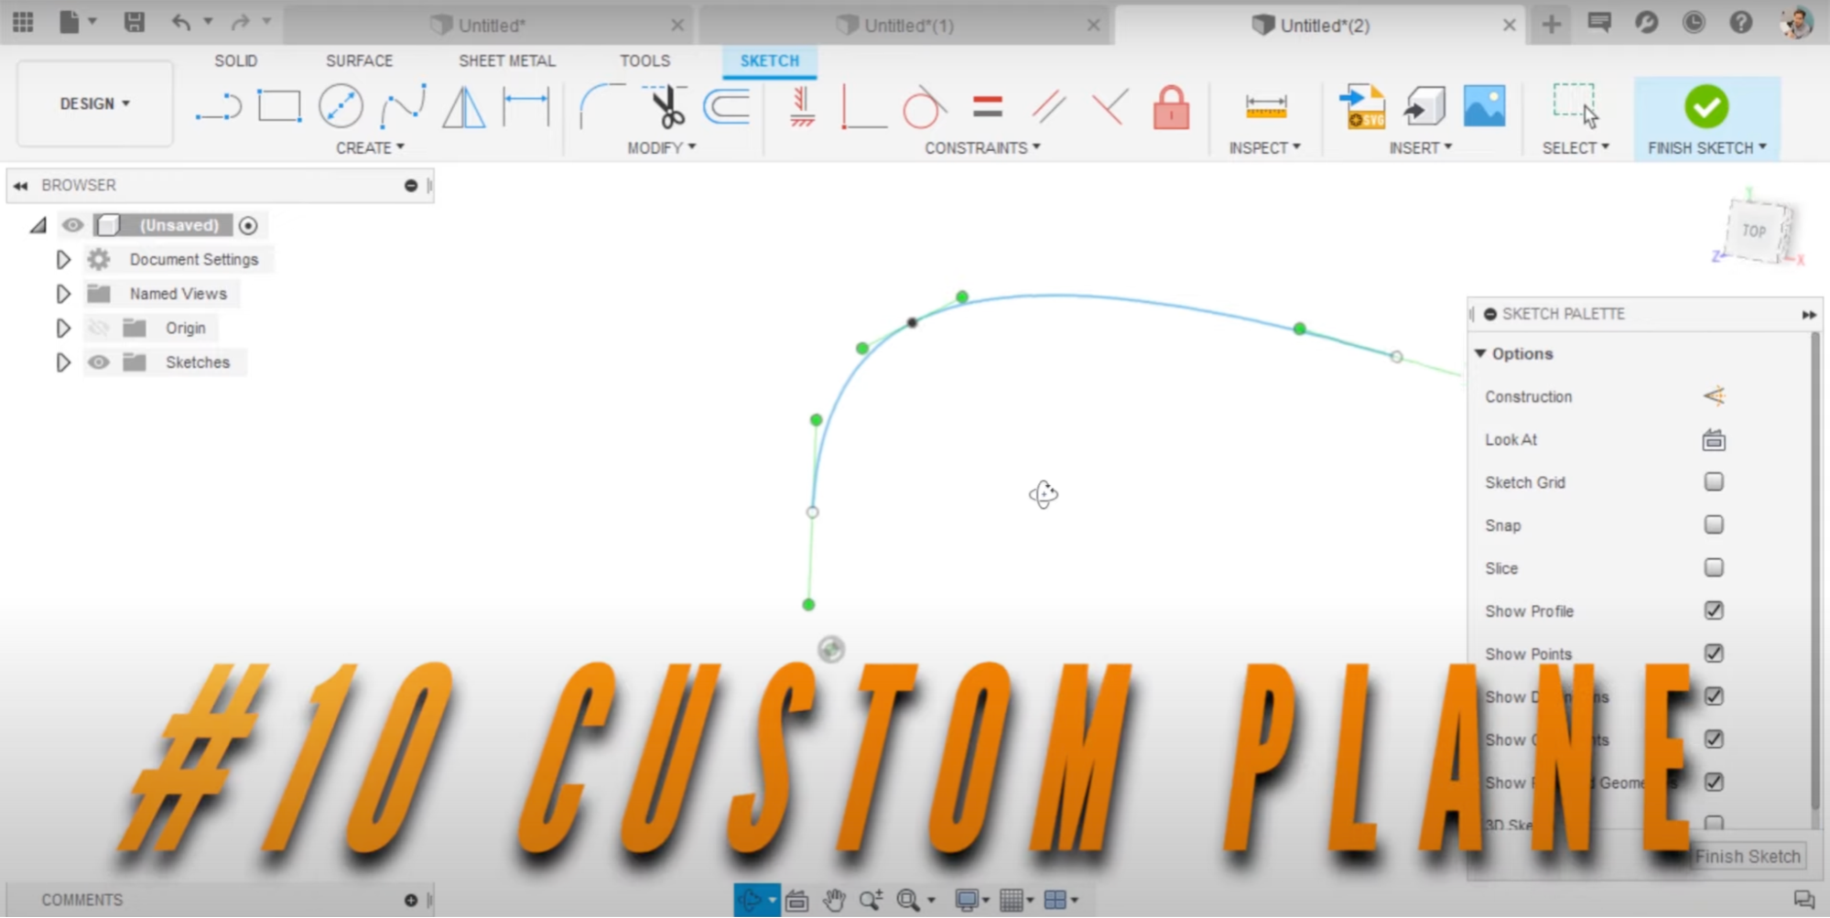Open the DESIGN workspace dropdown
The height and width of the screenshot is (918, 1830).
click(x=95, y=104)
